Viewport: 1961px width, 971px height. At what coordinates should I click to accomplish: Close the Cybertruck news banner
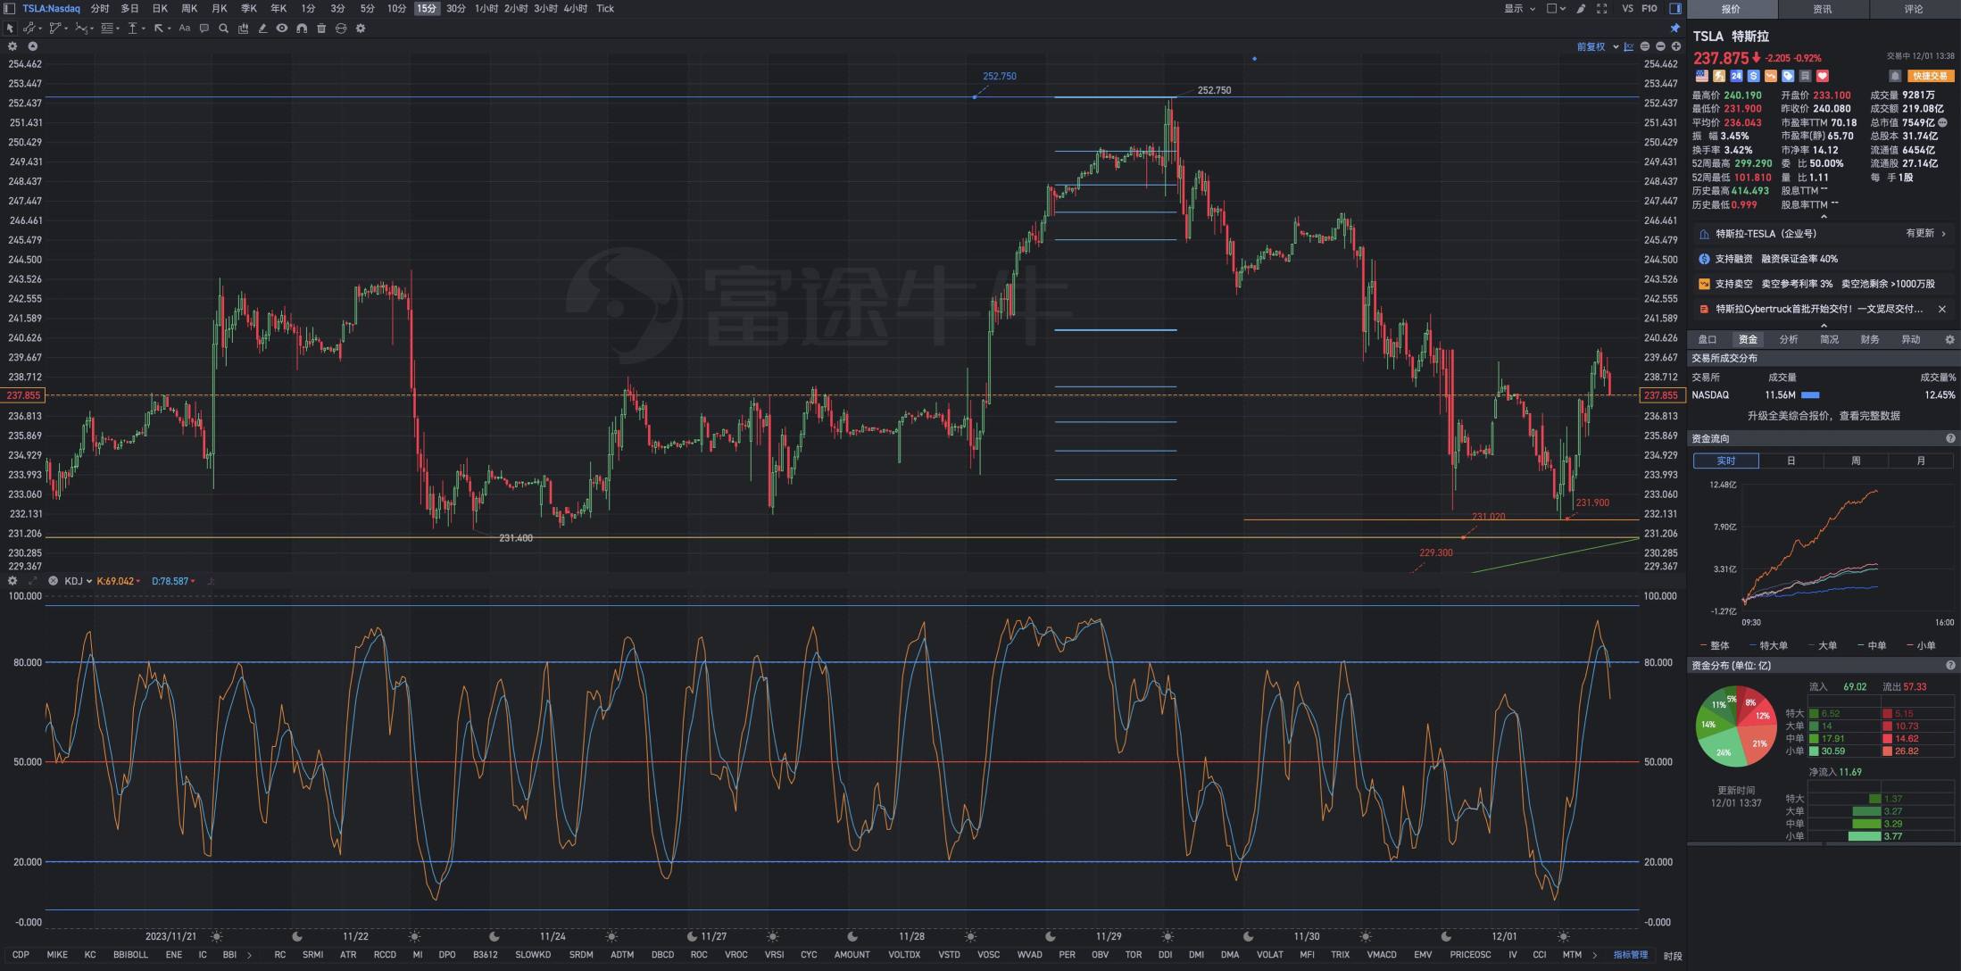1941,309
